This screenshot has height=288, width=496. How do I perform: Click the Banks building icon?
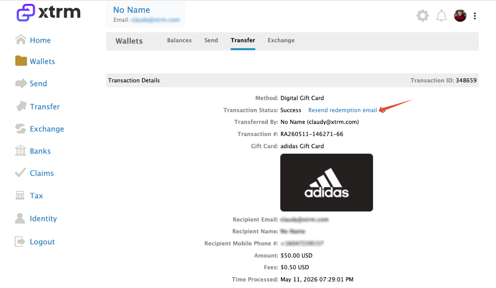tap(20, 151)
